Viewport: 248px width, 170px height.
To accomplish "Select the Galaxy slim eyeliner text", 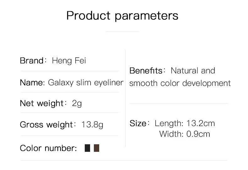I will (86, 83).
